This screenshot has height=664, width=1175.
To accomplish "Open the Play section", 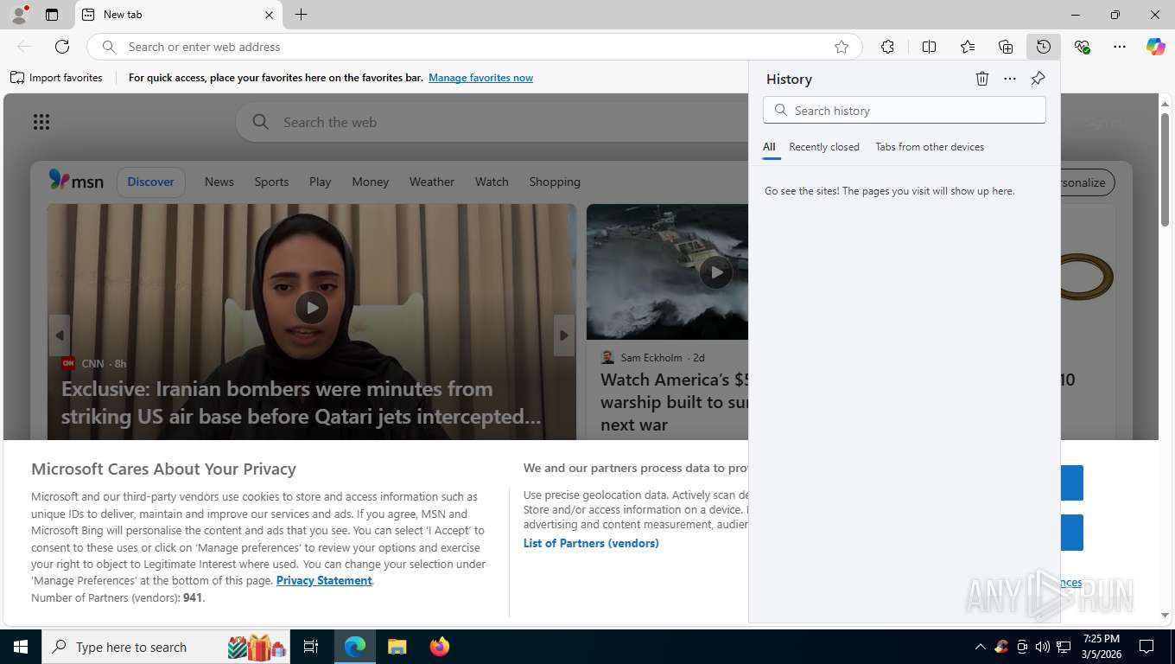I will point(321,182).
